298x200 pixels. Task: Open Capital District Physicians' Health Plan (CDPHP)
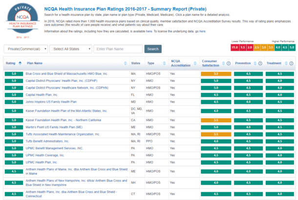click(62, 81)
